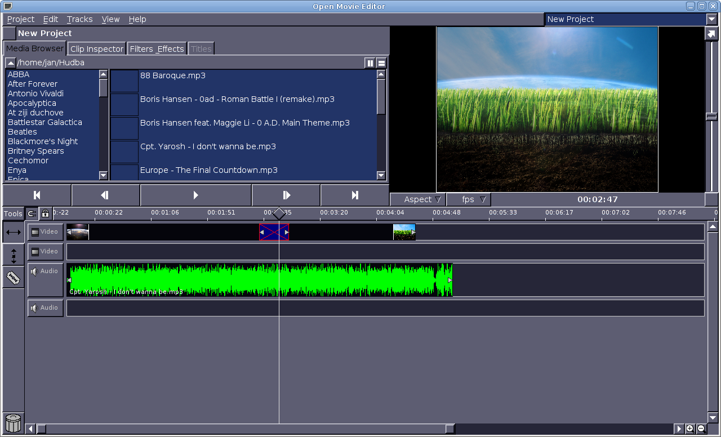
Task: Click timeline vertical scroll up arrow
Action: tap(713, 227)
